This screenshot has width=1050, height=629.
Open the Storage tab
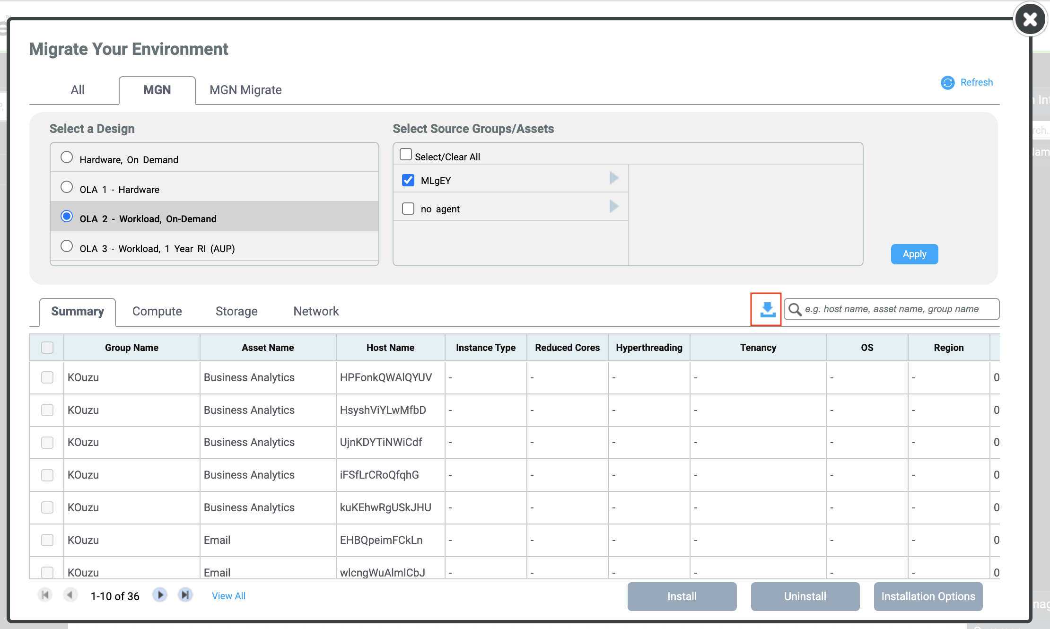coord(236,311)
